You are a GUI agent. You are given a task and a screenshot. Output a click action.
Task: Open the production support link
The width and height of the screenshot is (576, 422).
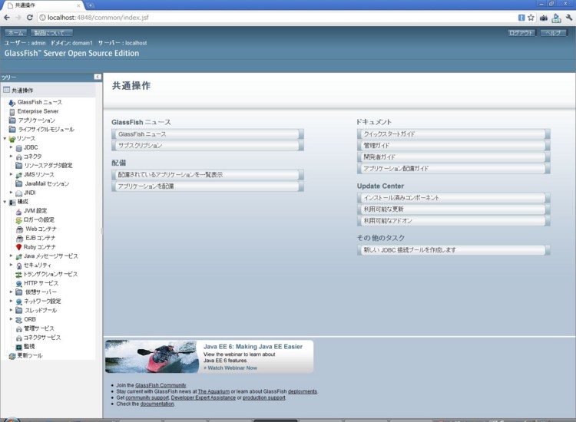263,397
